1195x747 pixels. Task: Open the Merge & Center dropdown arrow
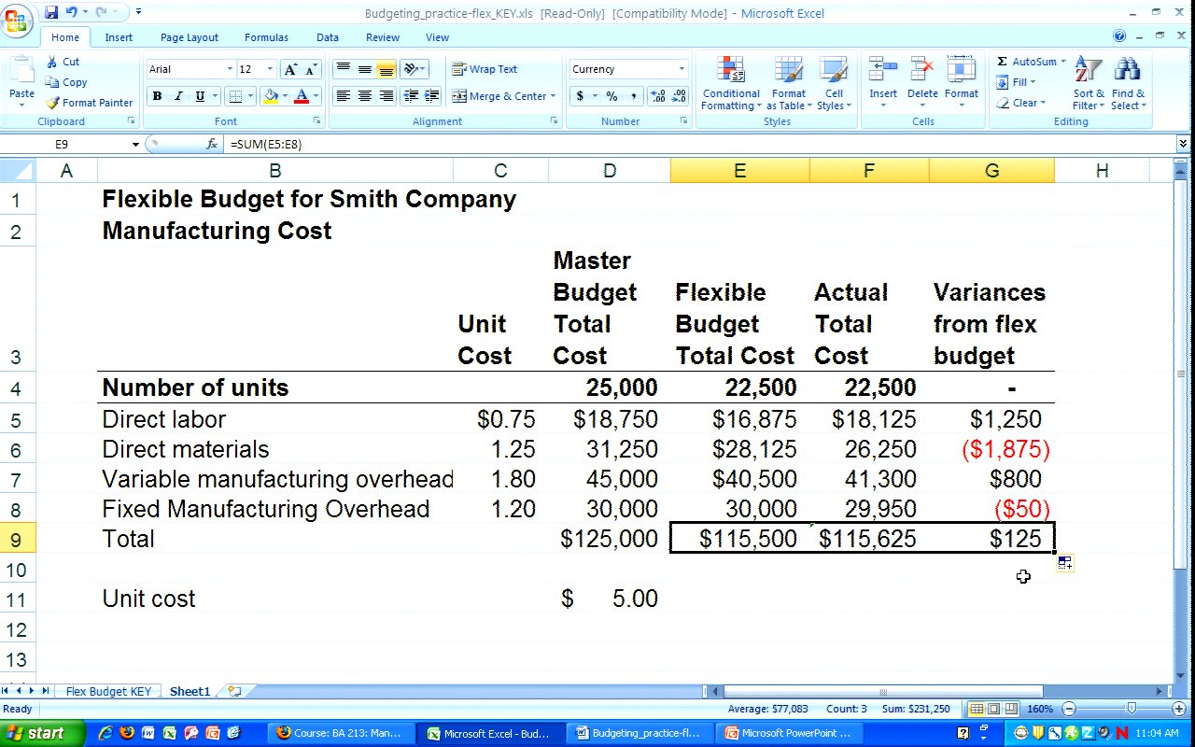click(x=553, y=96)
